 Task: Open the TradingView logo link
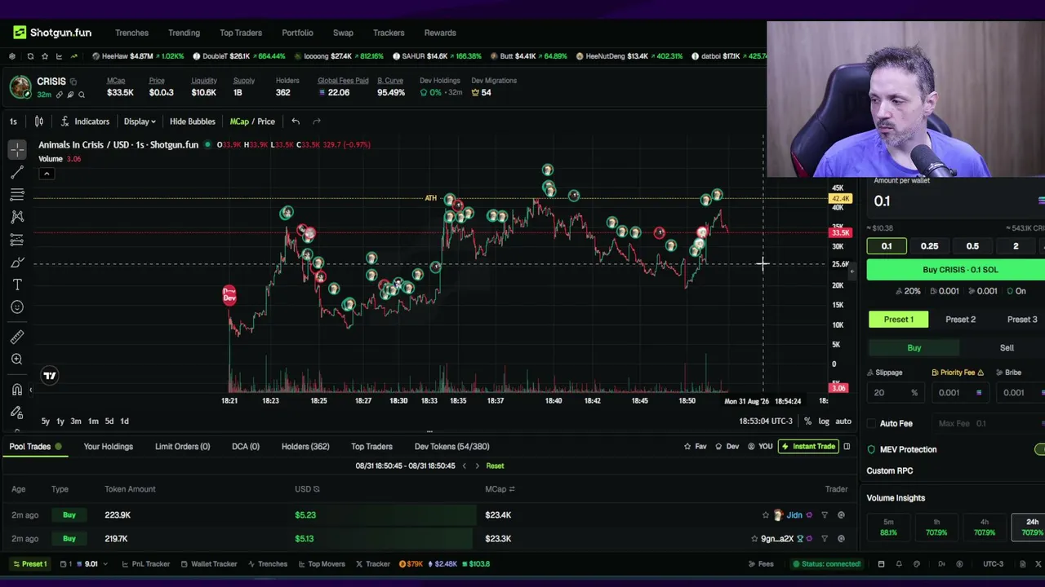tap(50, 376)
